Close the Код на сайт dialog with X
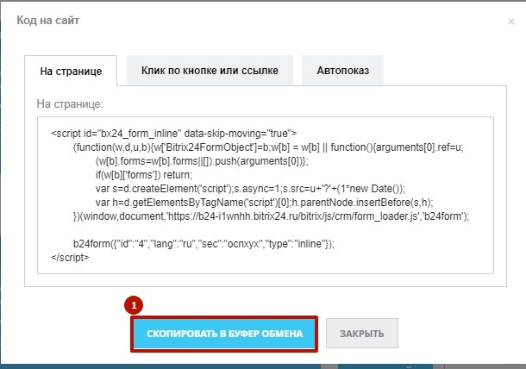526x369 pixels. coord(510,22)
